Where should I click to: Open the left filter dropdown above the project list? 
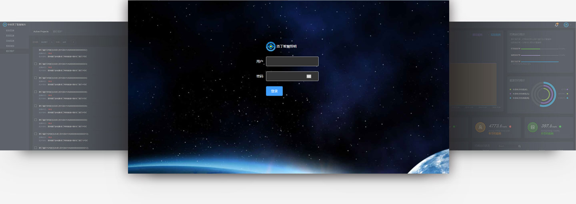(x=46, y=42)
